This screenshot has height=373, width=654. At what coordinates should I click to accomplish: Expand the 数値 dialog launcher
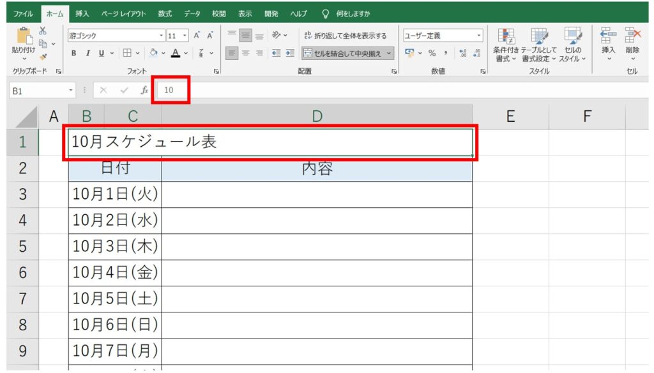[x=483, y=71]
